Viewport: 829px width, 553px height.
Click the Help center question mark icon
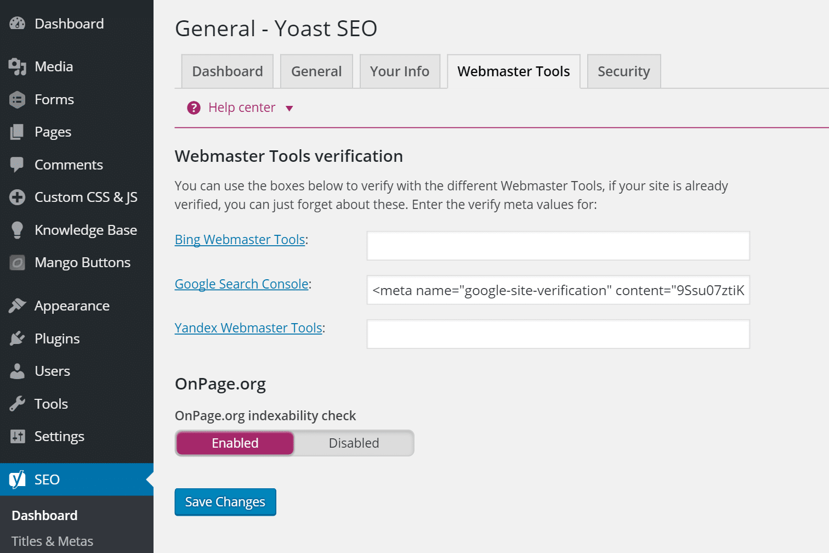click(x=194, y=108)
